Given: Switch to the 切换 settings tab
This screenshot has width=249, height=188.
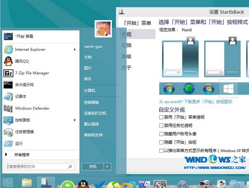Looking at the screenshot, I should point(126,45).
